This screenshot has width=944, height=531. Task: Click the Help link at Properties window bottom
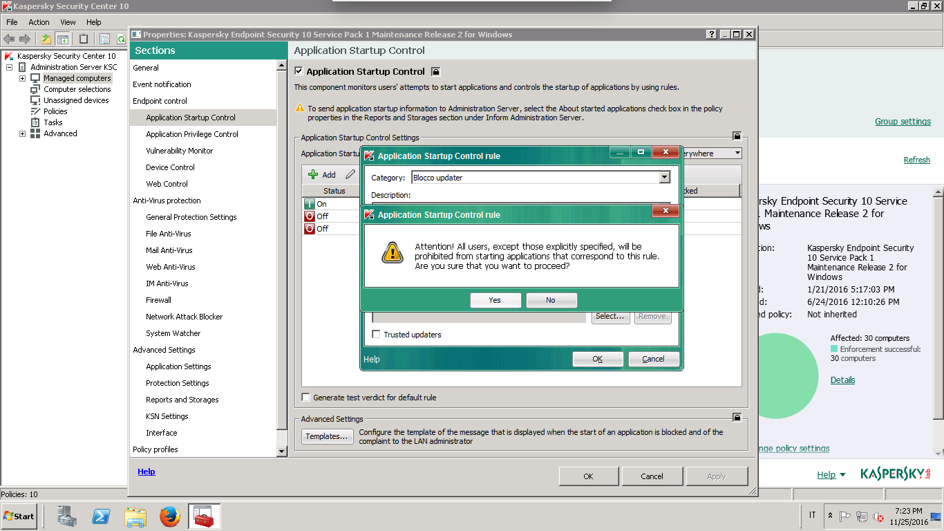(147, 472)
